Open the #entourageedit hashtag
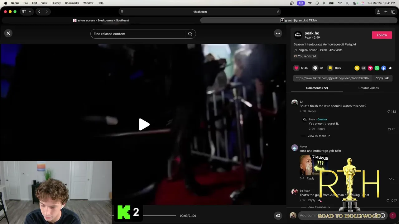 coord(333,44)
